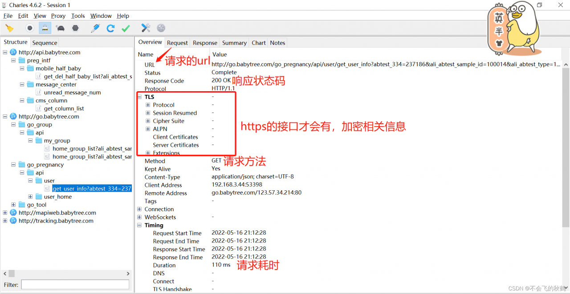Toggle the Record button in toolbar
Viewport: 570px width, 294px height.
point(30,28)
